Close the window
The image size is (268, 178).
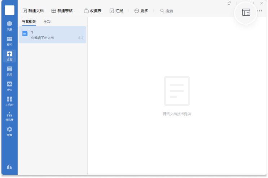tap(262, 3)
